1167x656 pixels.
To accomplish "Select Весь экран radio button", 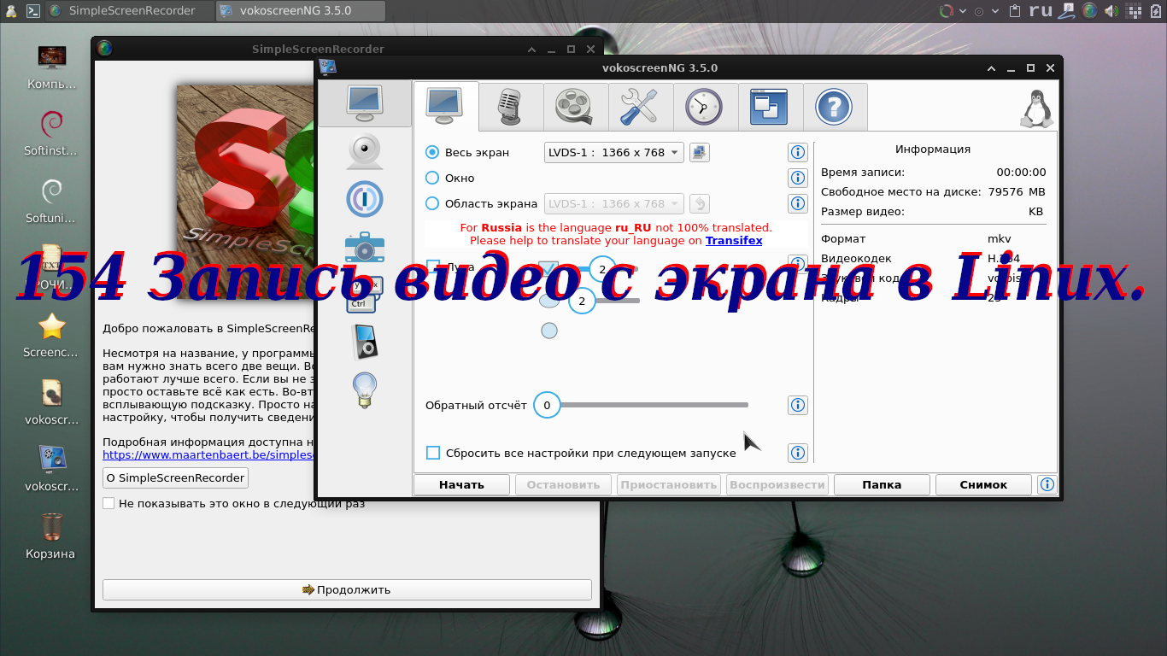I will (x=432, y=152).
